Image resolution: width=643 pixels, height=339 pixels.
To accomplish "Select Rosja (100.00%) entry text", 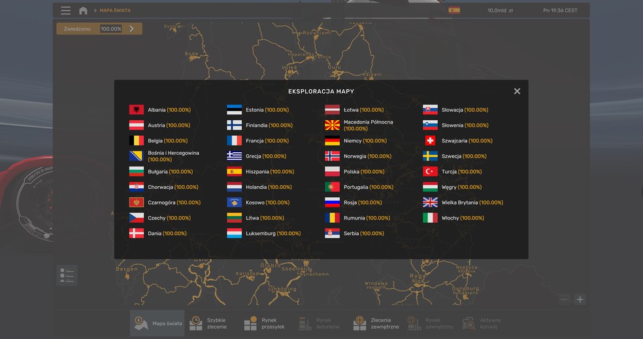I will 363,203.
